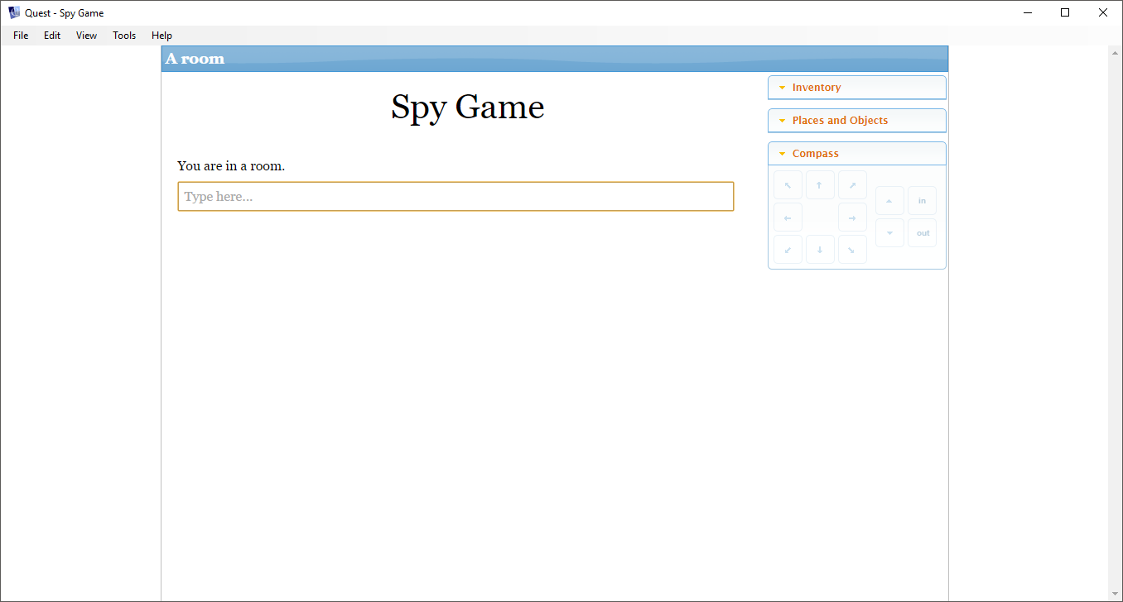Go east with the compass arrow
The image size is (1123, 602).
[852, 217]
